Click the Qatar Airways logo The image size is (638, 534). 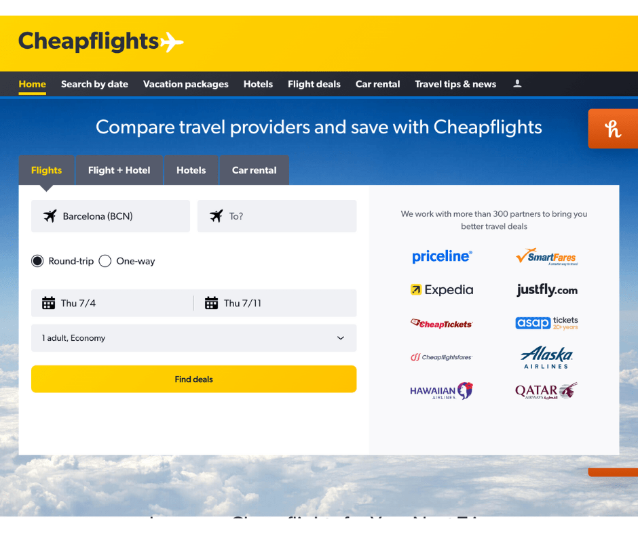[546, 391]
